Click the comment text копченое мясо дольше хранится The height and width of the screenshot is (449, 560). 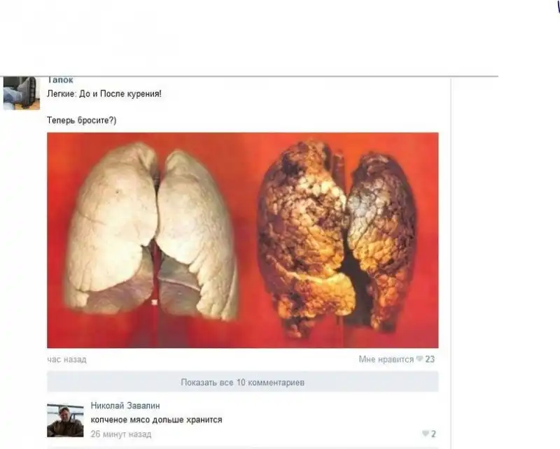[156, 420]
